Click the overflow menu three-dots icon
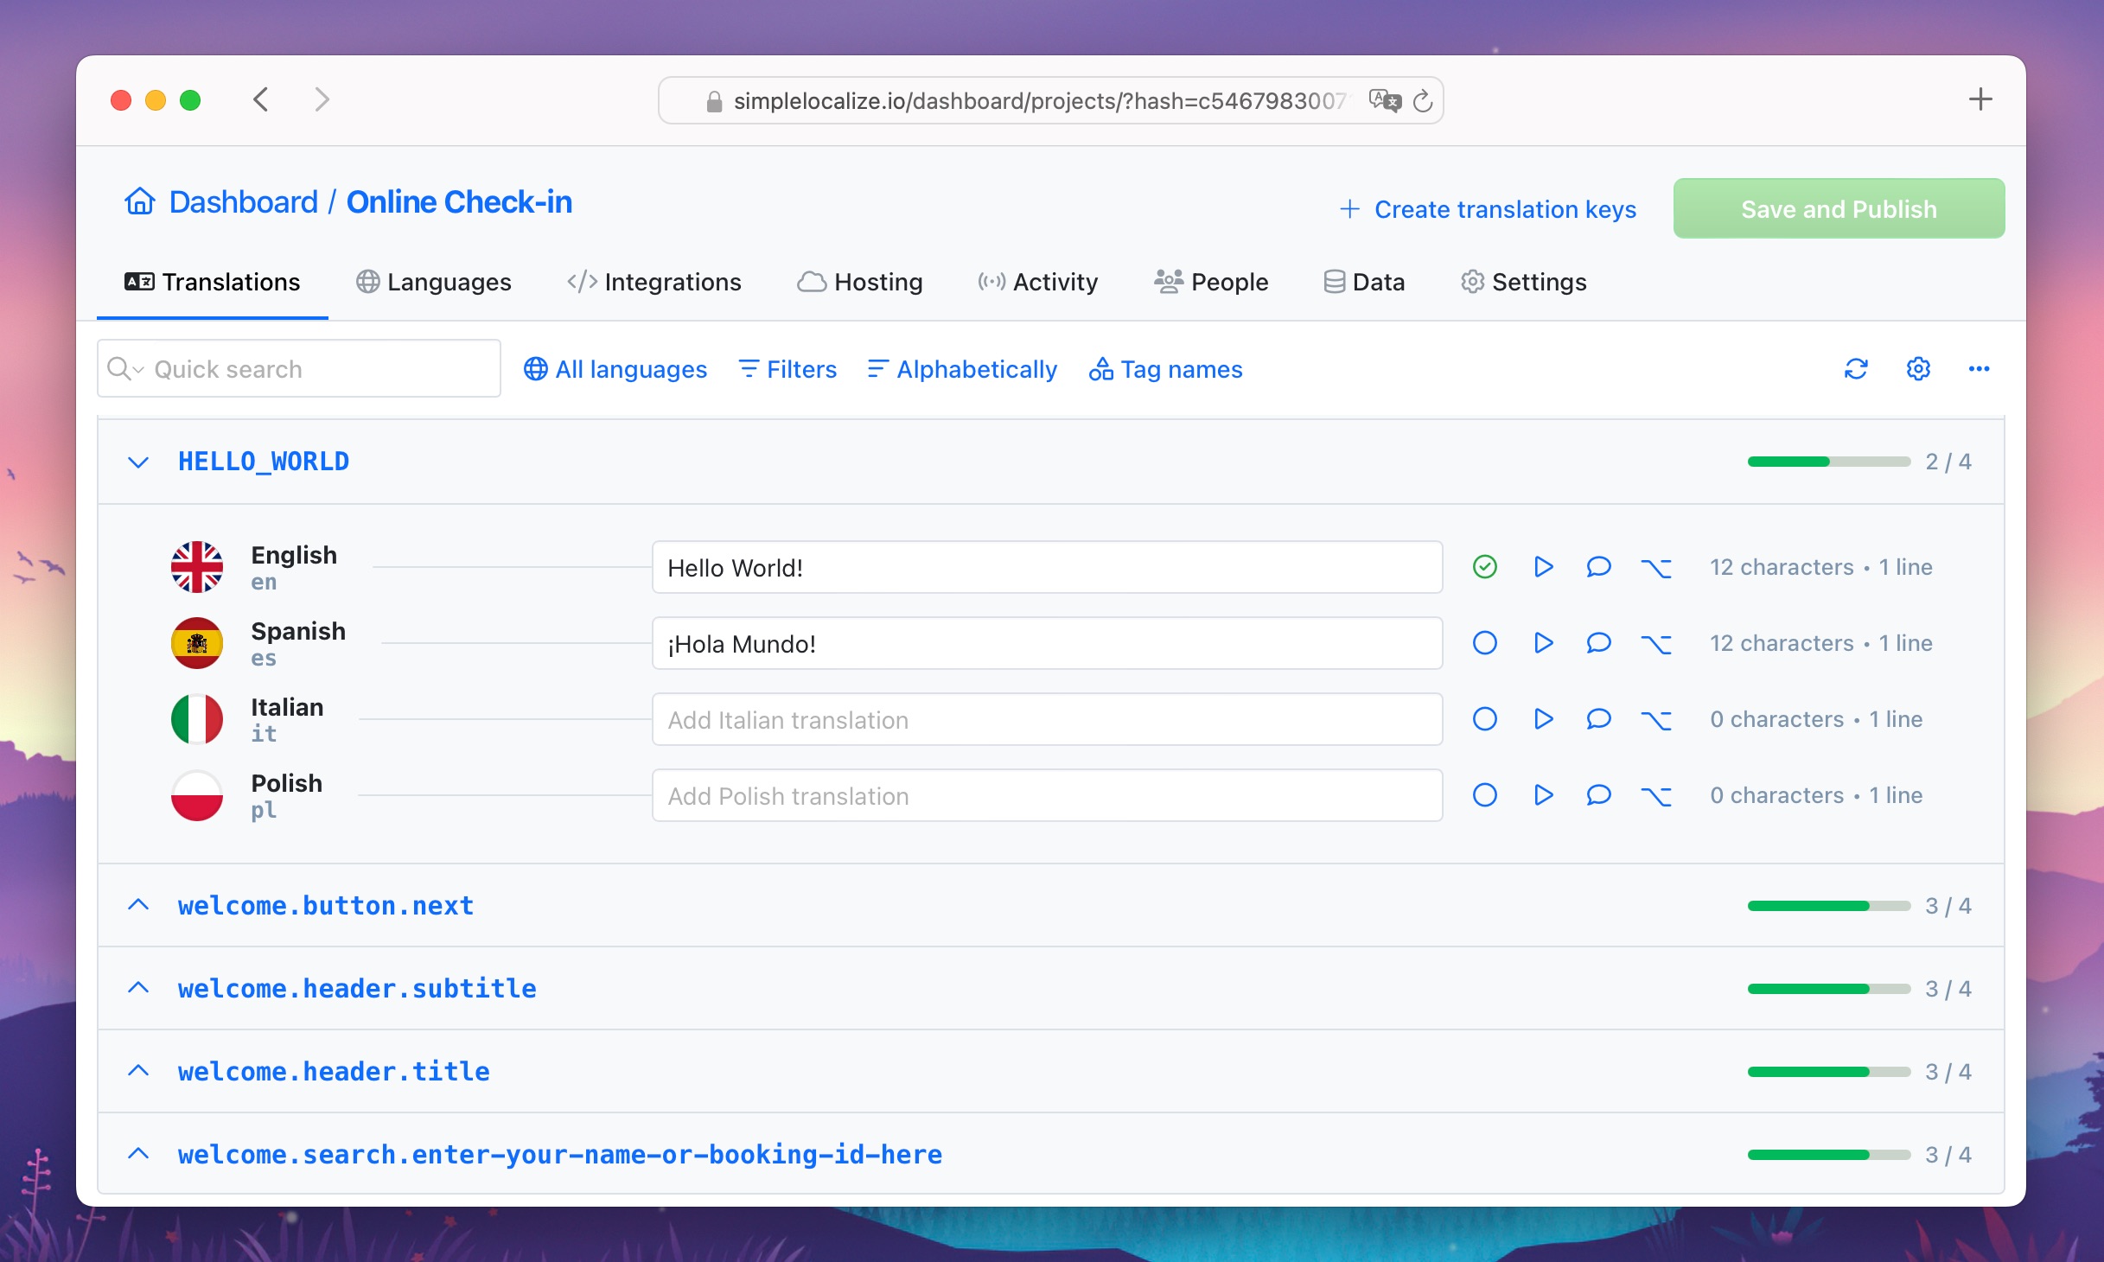 (x=1980, y=368)
